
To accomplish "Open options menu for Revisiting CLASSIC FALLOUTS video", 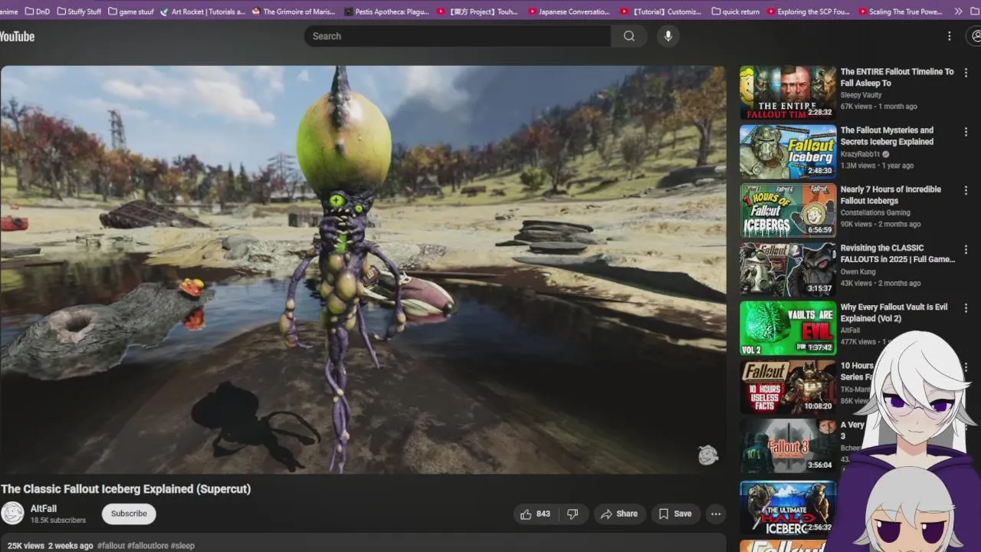I will pos(966,249).
